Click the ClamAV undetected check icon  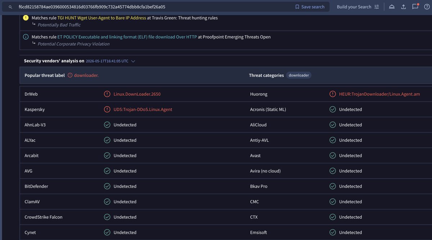[x=107, y=202]
